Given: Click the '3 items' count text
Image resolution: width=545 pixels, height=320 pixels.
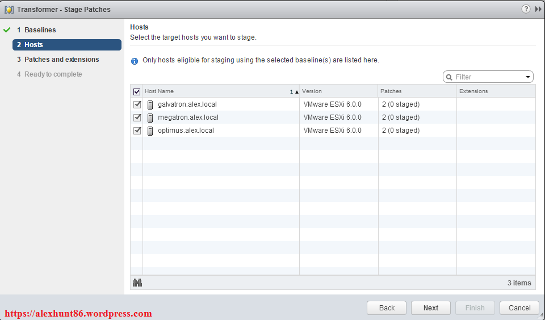Looking at the screenshot, I should 519,283.
